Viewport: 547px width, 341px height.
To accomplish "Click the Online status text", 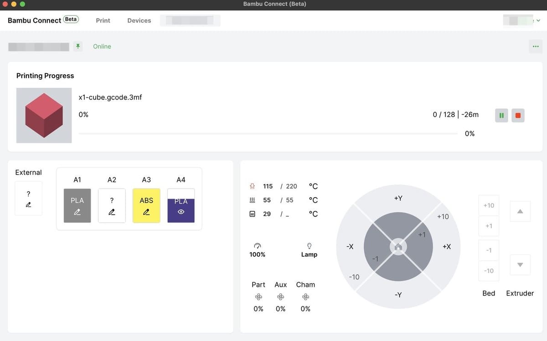I will point(102,46).
